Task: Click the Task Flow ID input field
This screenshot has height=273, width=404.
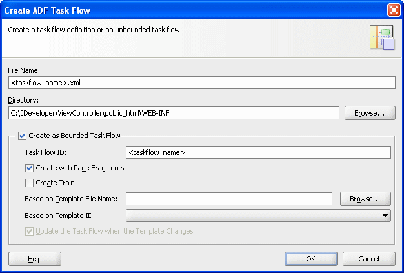Action: pos(258,152)
